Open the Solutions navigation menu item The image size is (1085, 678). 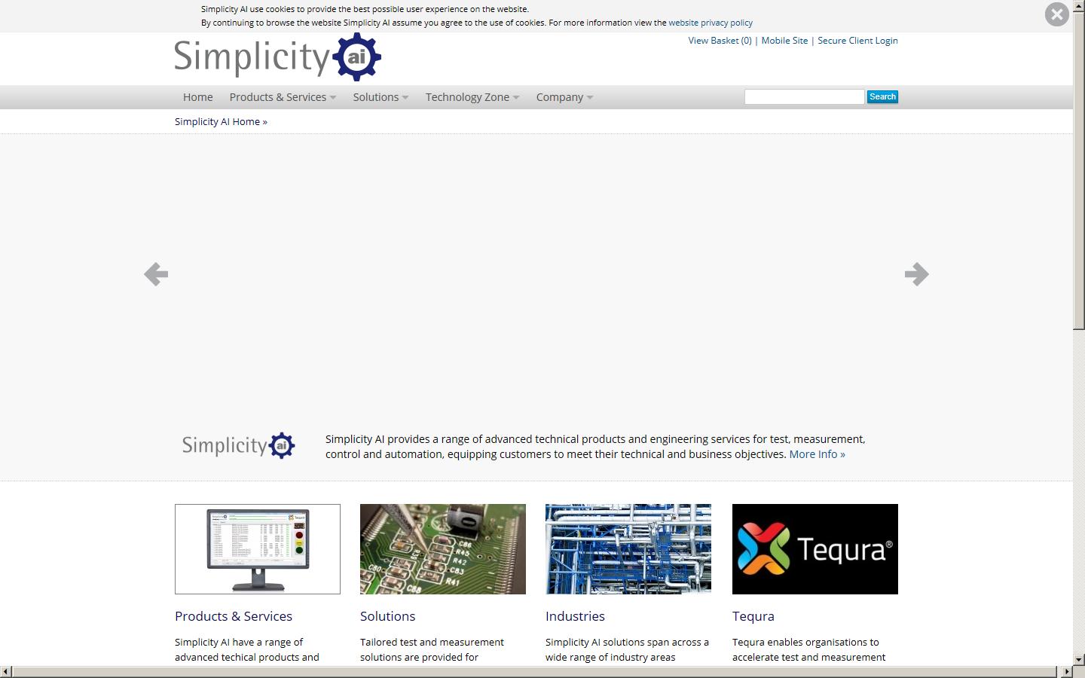(x=376, y=96)
